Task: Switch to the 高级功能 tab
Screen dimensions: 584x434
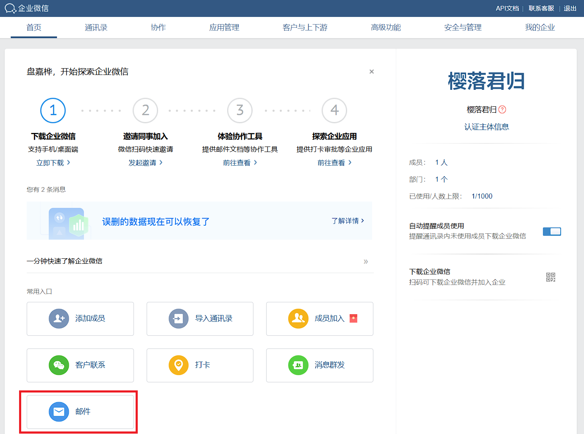Action: click(x=386, y=28)
